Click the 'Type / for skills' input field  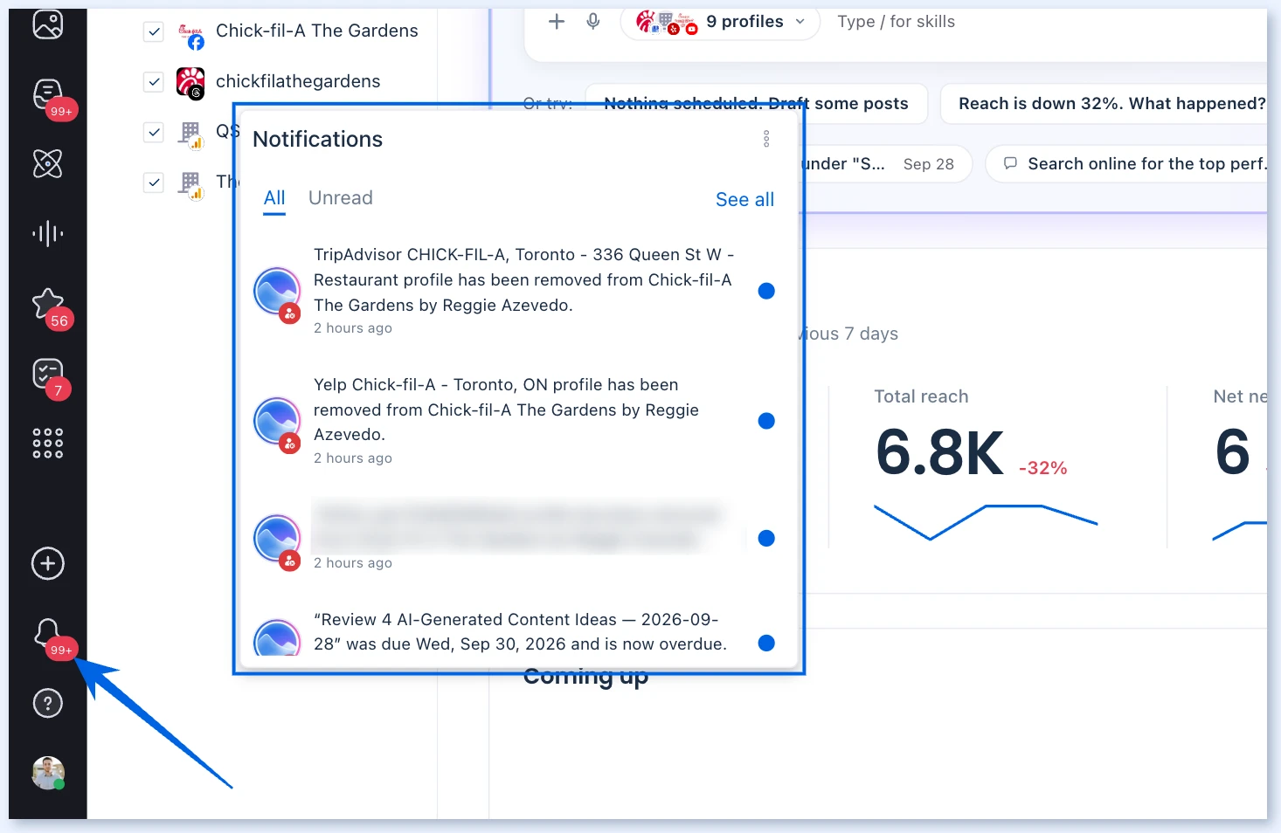pyautogui.click(x=896, y=22)
